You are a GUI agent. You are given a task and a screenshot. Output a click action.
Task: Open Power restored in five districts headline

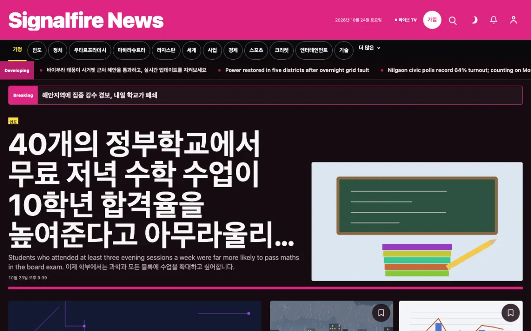pos(297,70)
